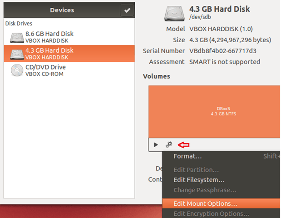Click the gear icon below the volume
This screenshot has height=218, width=281.
pyautogui.click(x=169, y=144)
